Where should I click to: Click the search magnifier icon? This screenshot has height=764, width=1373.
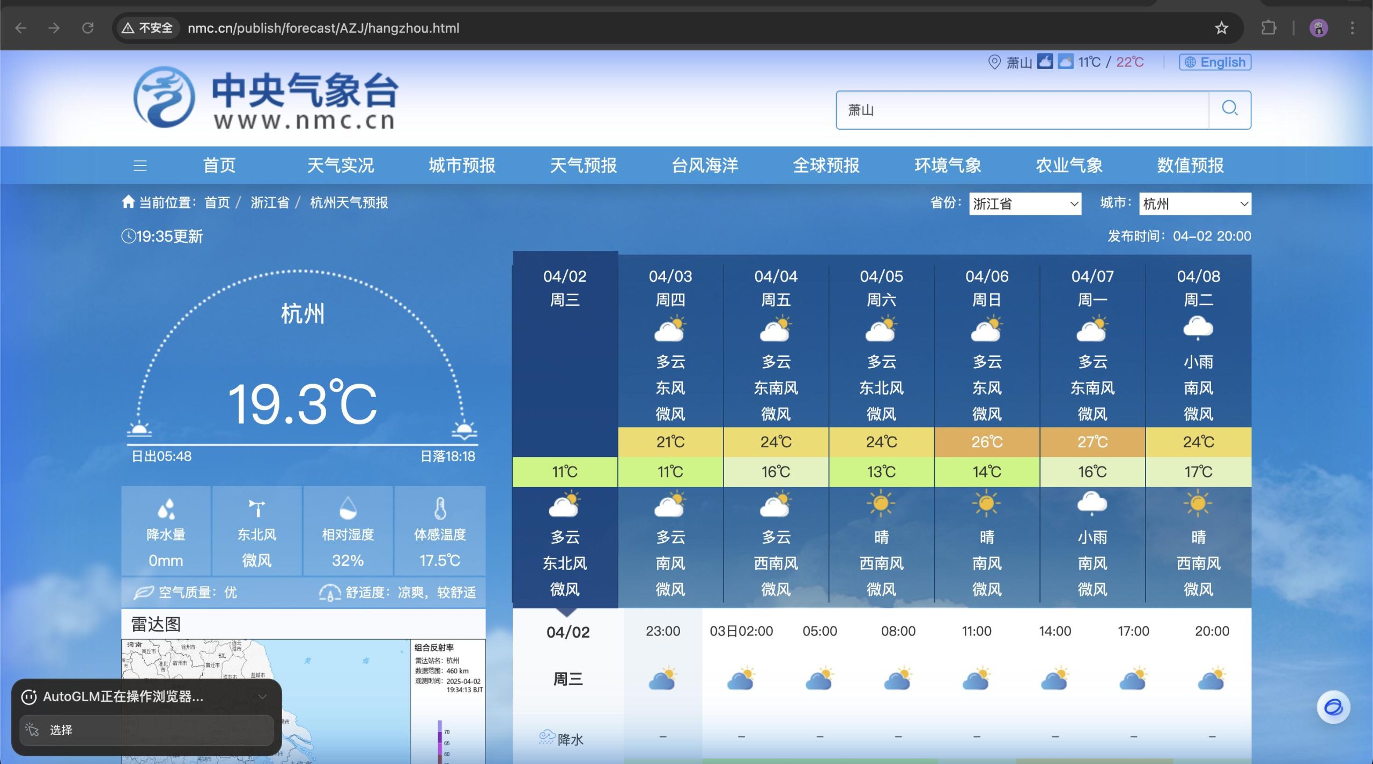[x=1229, y=109]
